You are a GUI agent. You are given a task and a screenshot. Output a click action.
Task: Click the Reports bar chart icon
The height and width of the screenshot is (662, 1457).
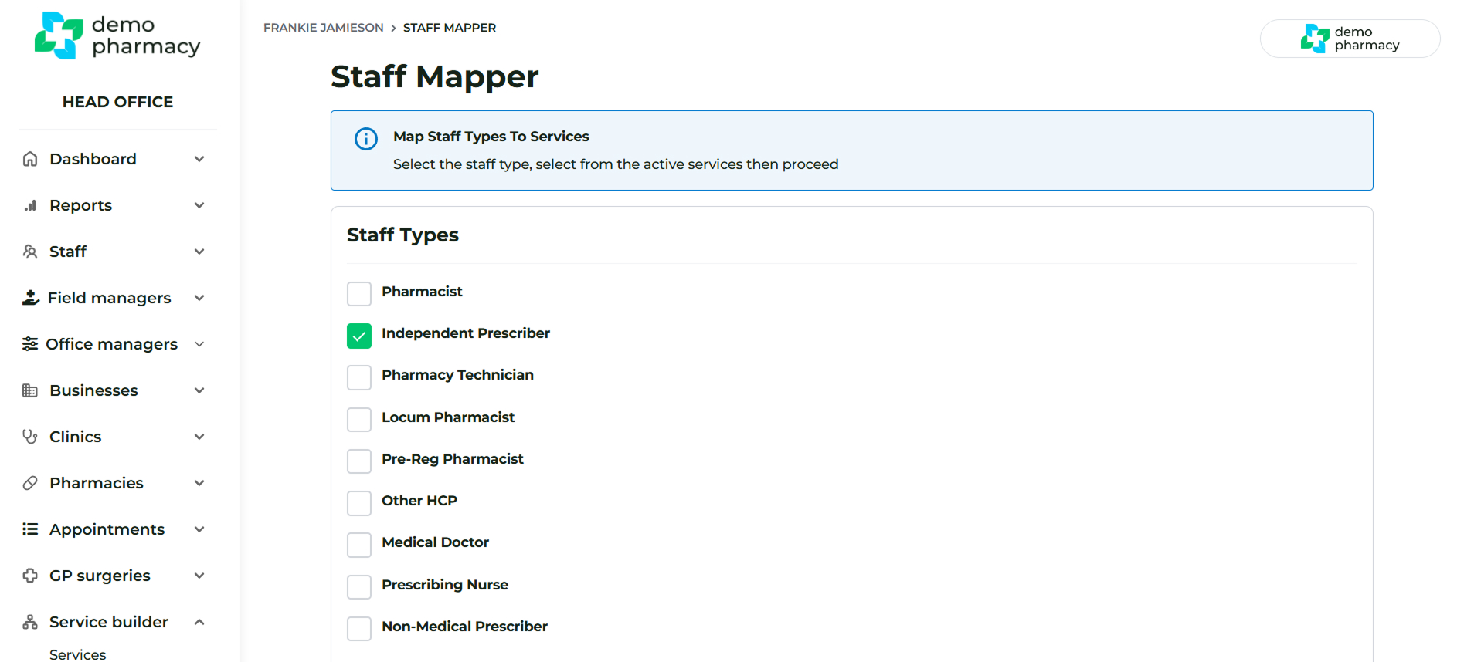coord(30,205)
